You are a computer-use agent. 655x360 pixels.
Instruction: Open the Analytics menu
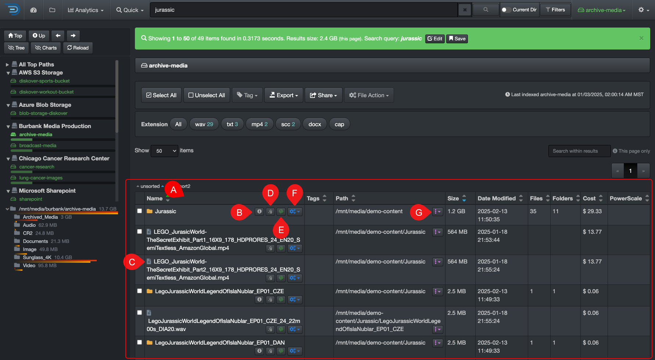pyautogui.click(x=86, y=10)
